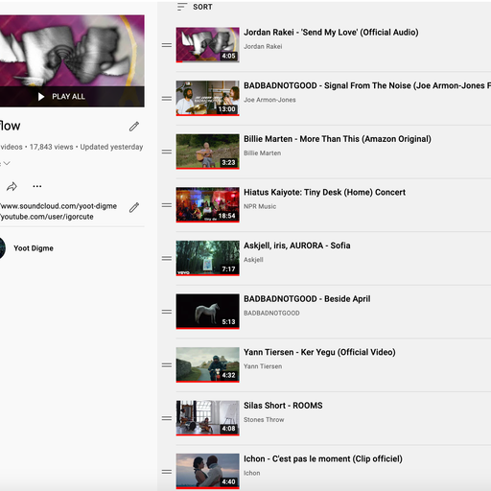Grab the drag handle for Silas Short ROOMS
491x491 pixels.
pyautogui.click(x=167, y=418)
